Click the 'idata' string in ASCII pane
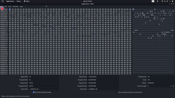This screenshot has height=98, width=175. tap(164, 34)
